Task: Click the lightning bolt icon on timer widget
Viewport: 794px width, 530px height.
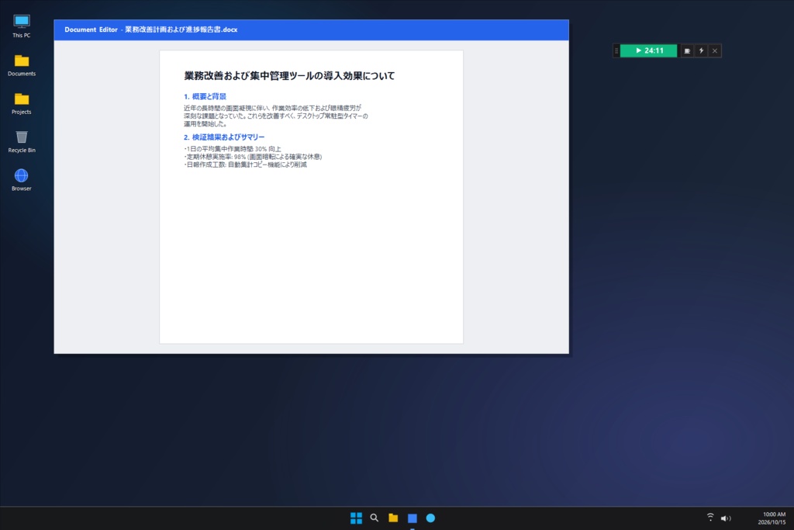Action: coord(701,50)
